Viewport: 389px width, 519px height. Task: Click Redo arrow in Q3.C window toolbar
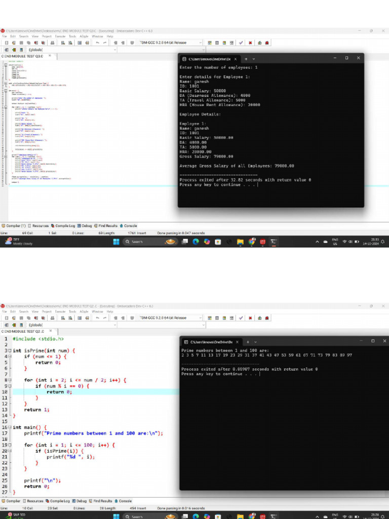pos(105,43)
